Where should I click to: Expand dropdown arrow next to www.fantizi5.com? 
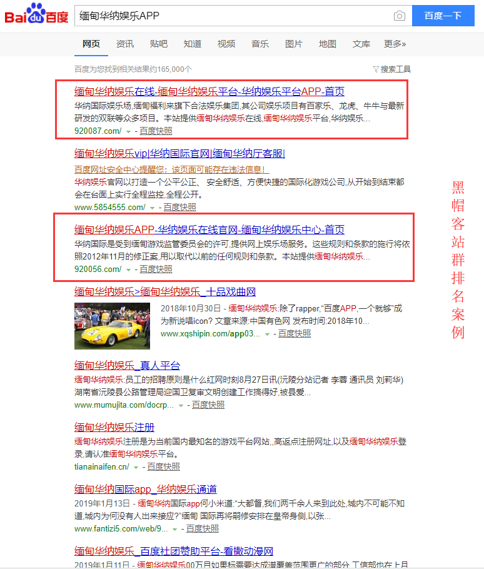(x=175, y=530)
